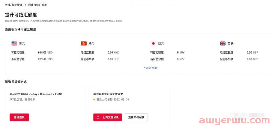The height and width of the screenshot is (129, 275).
Task: Select the 亚马逊主流站点 / eBay / Cdiscount / FNAC card title
Action: tap(36, 94)
